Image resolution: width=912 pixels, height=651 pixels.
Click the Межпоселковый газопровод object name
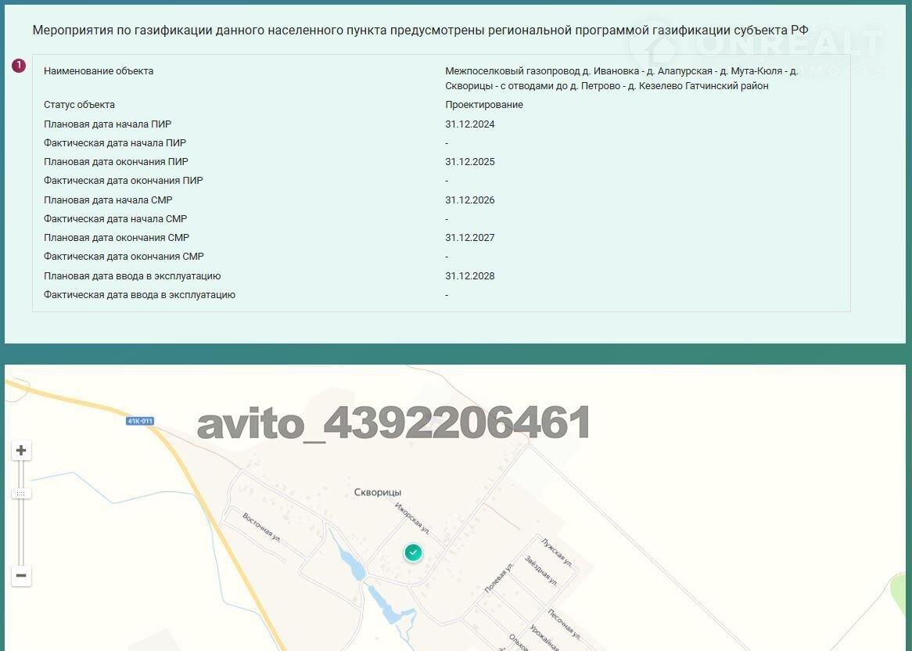point(621,78)
